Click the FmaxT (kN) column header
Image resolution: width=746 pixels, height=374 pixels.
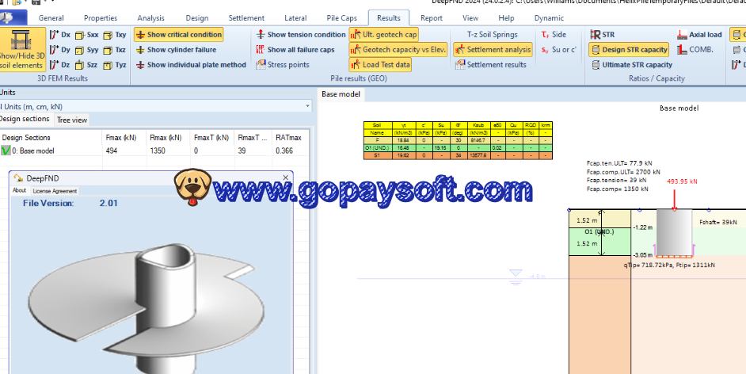(211, 138)
